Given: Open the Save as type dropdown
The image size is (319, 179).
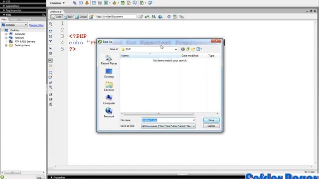Looking at the screenshot, I should 194,126.
